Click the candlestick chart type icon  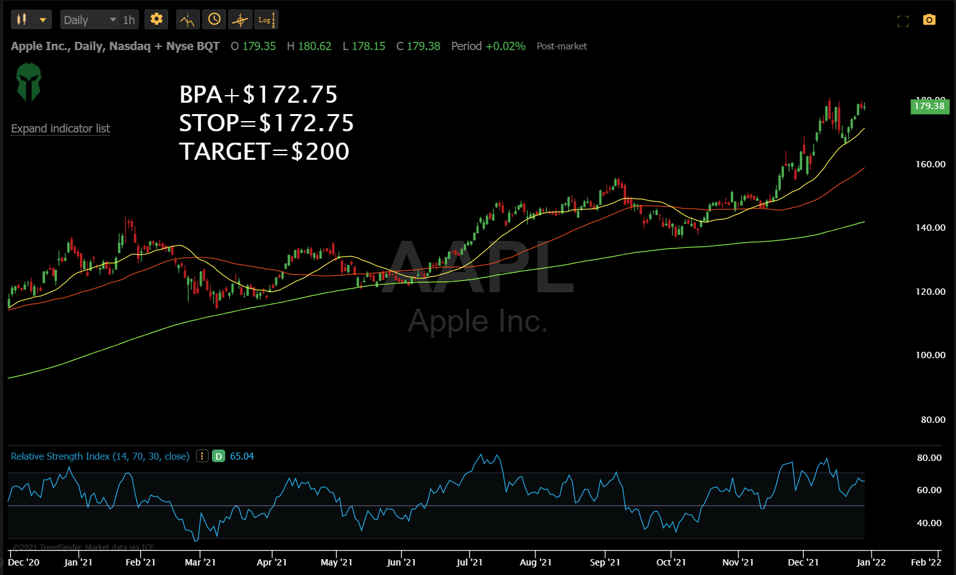[x=22, y=20]
